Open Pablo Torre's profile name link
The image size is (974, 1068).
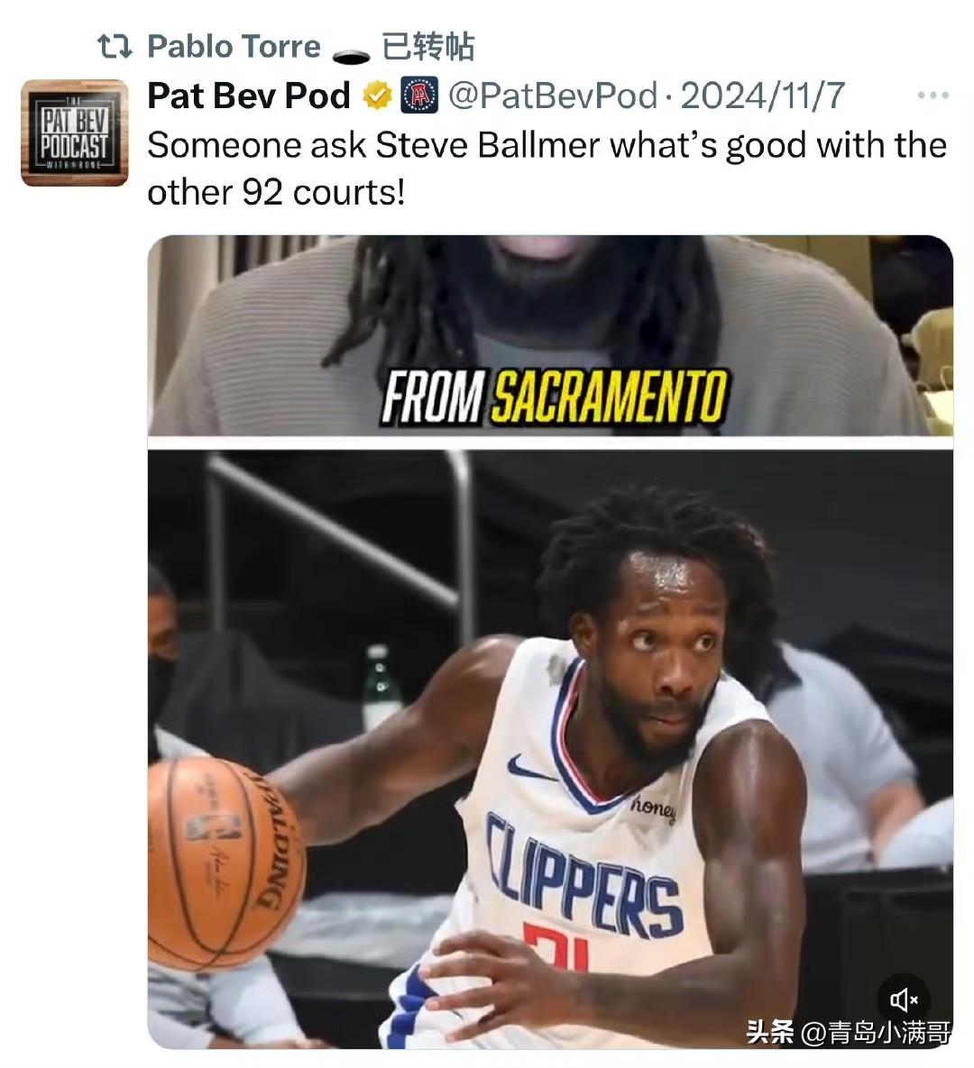coord(234,47)
